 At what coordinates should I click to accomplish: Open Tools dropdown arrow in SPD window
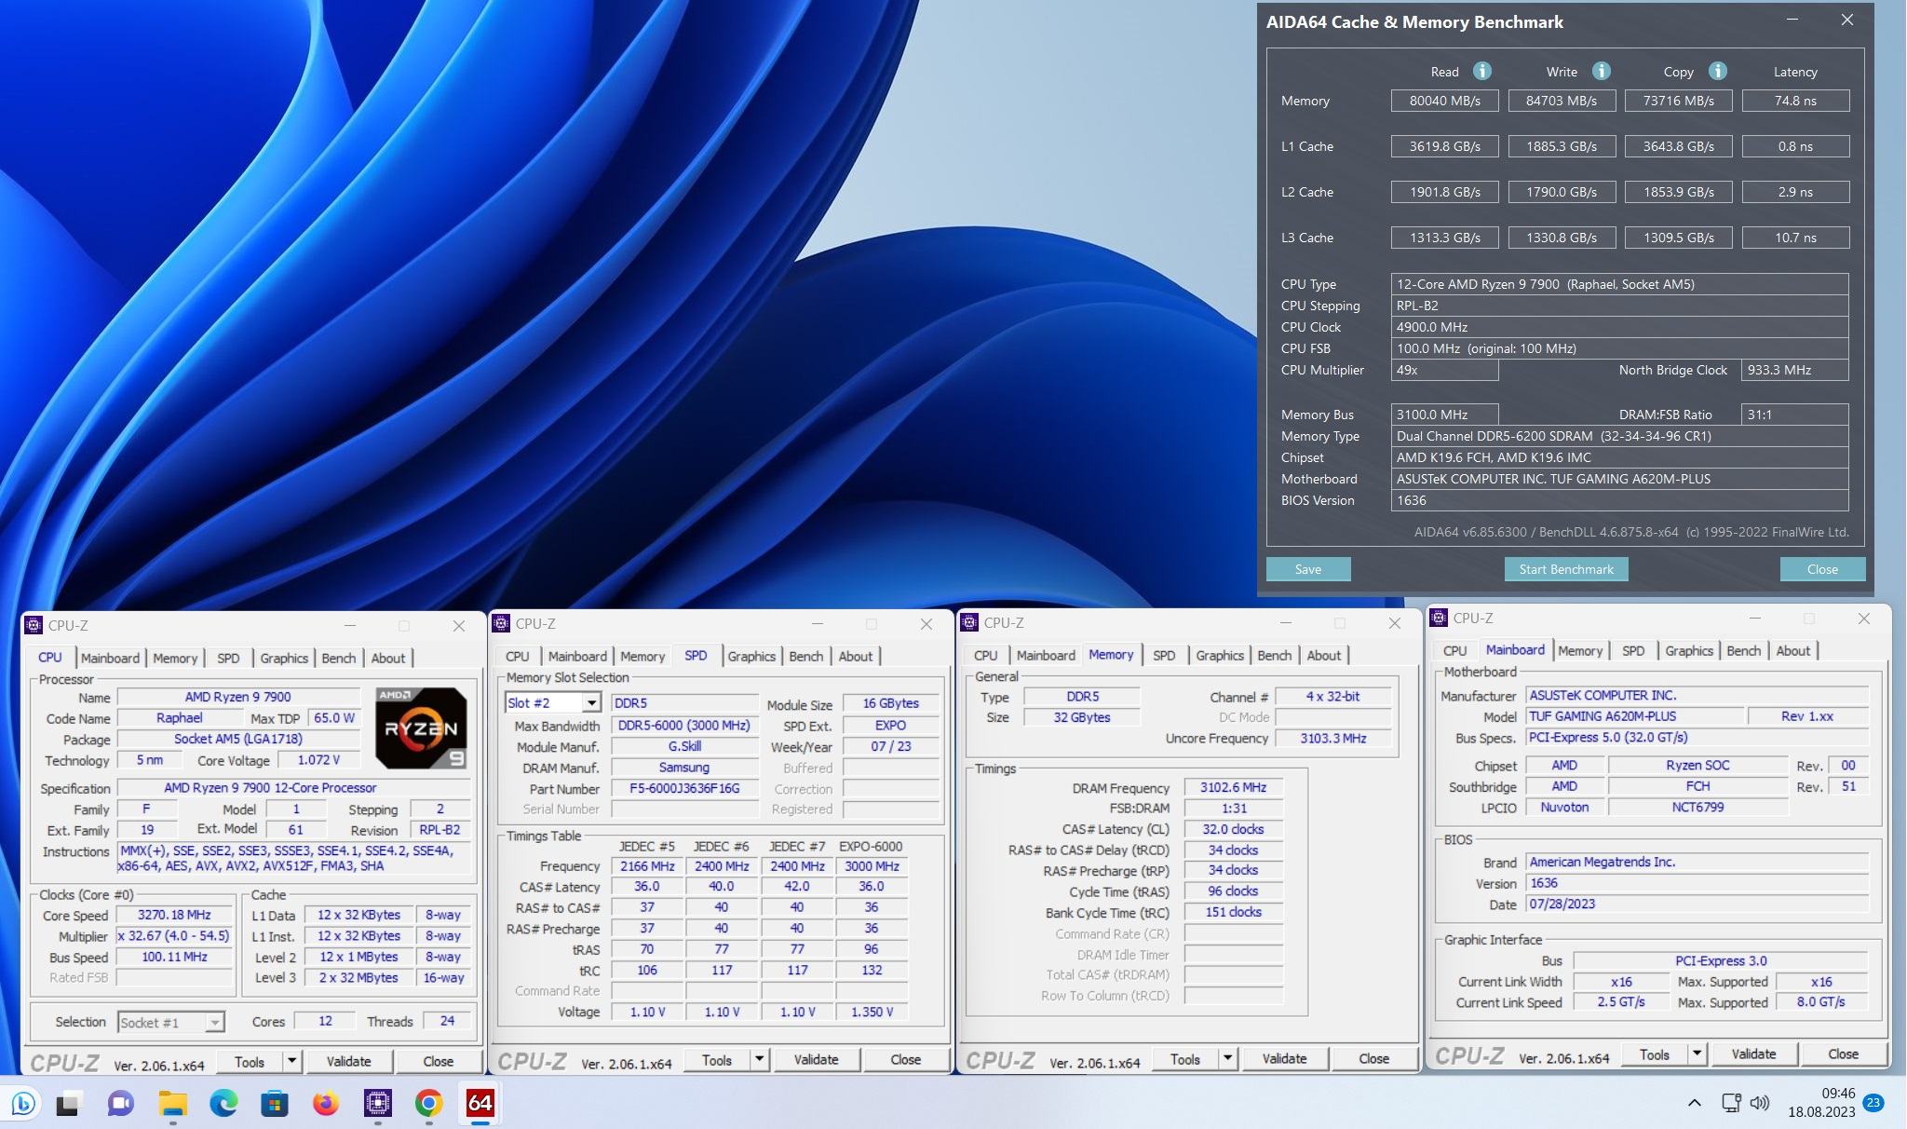point(759,1059)
